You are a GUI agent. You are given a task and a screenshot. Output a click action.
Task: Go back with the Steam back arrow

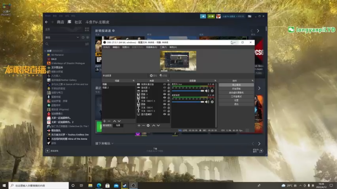[47, 22]
